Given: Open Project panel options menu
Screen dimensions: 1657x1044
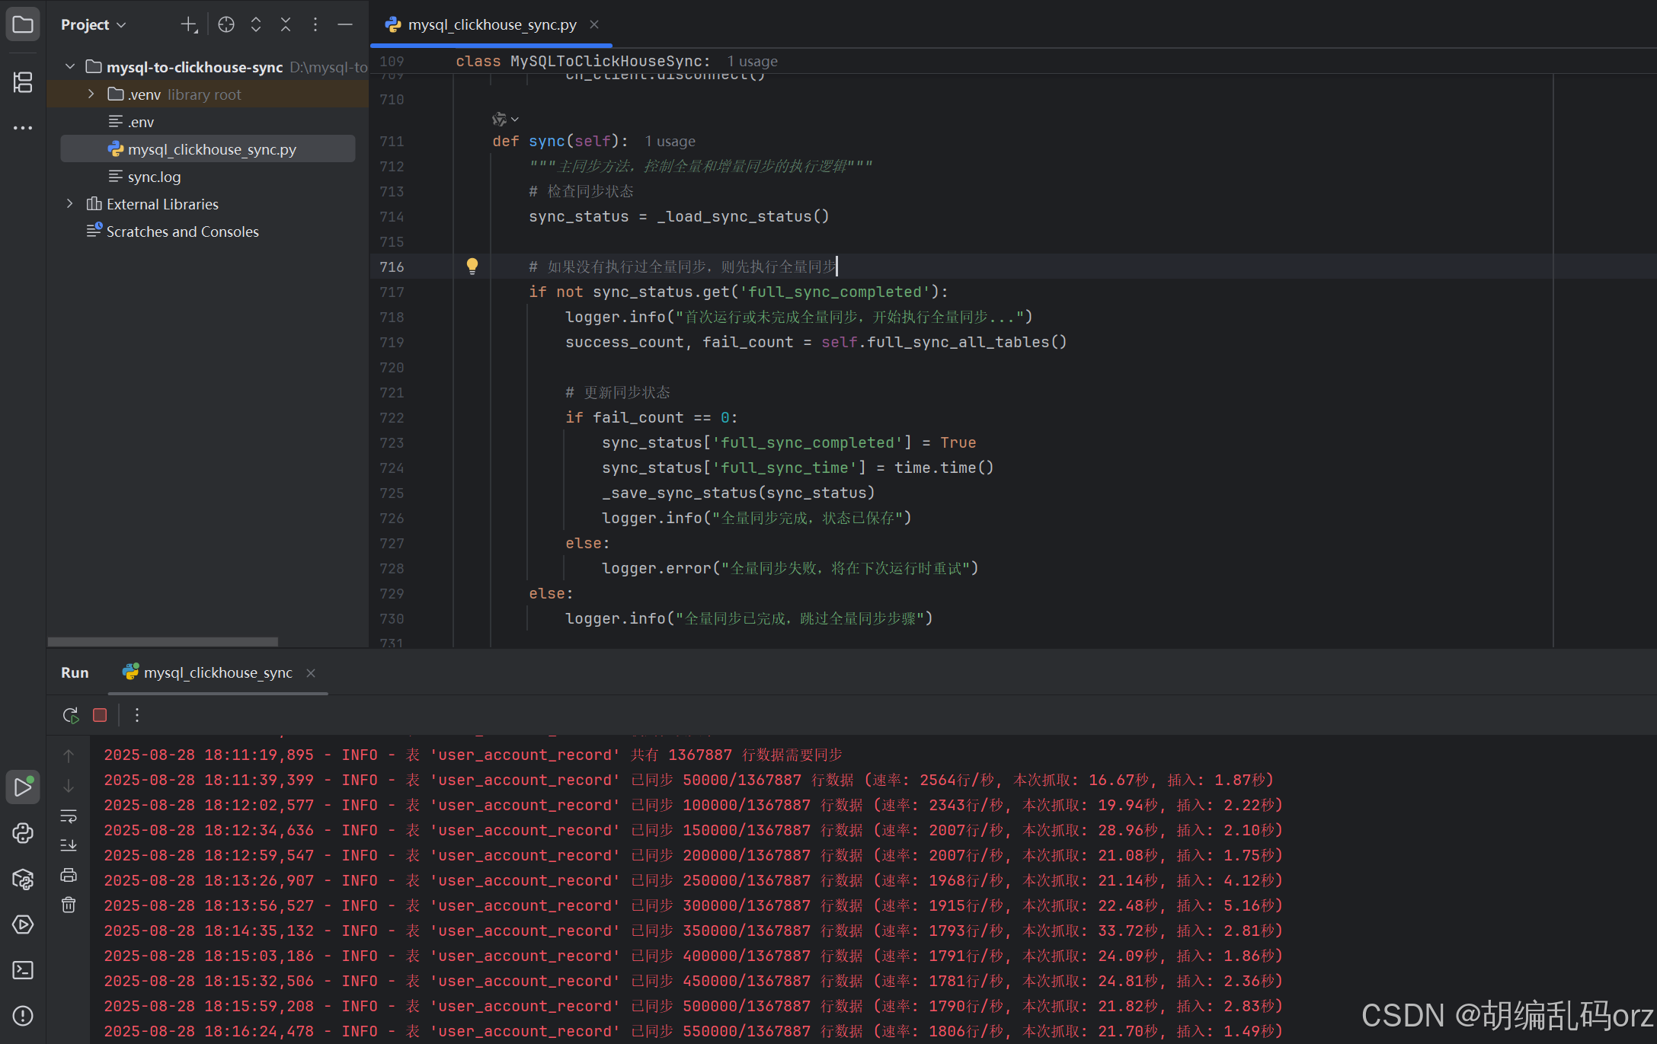Looking at the screenshot, I should [315, 24].
